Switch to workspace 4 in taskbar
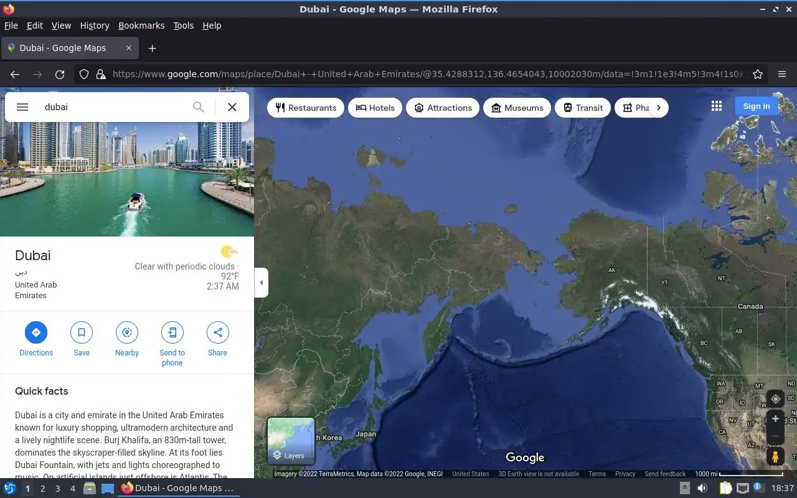 [x=72, y=489]
